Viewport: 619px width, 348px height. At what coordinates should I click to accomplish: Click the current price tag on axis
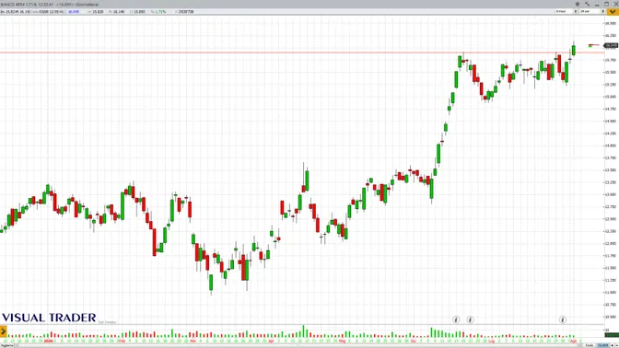[x=611, y=45]
